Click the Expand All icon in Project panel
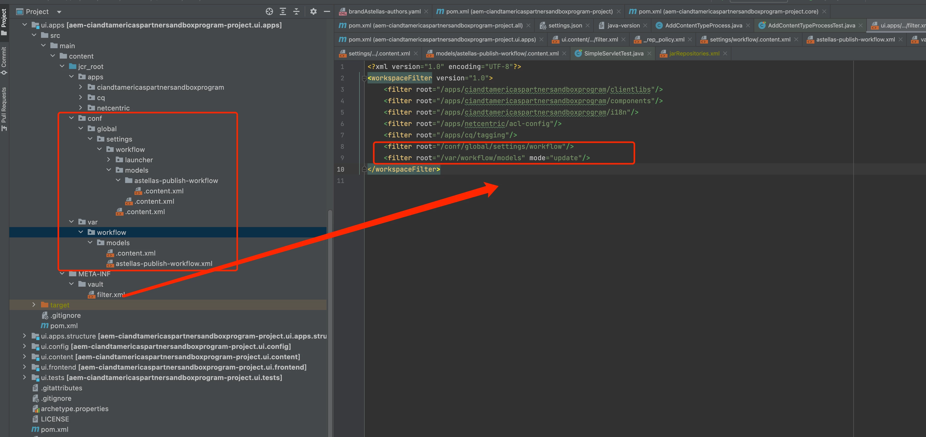The width and height of the screenshot is (926, 437). pyautogui.click(x=283, y=11)
